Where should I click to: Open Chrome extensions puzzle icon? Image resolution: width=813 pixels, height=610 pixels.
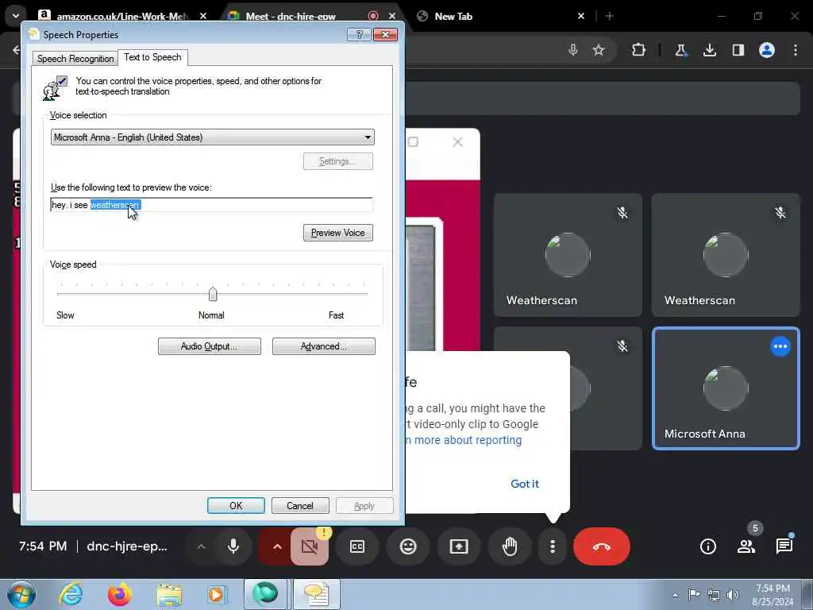point(639,50)
